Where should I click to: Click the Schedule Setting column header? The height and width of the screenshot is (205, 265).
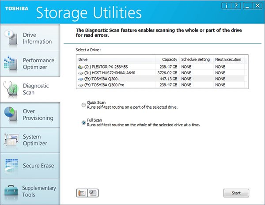click(x=197, y=59)
